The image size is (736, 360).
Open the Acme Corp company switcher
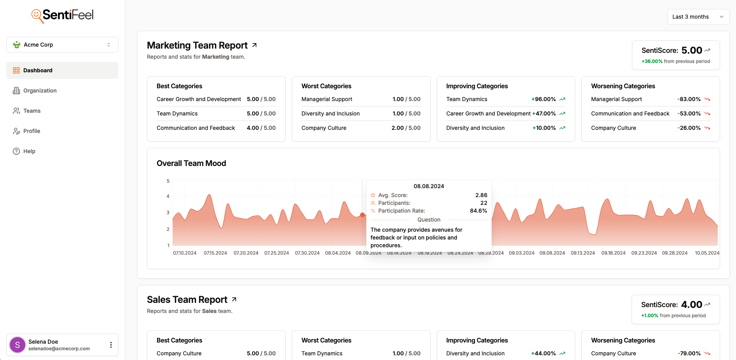(62, 44)
